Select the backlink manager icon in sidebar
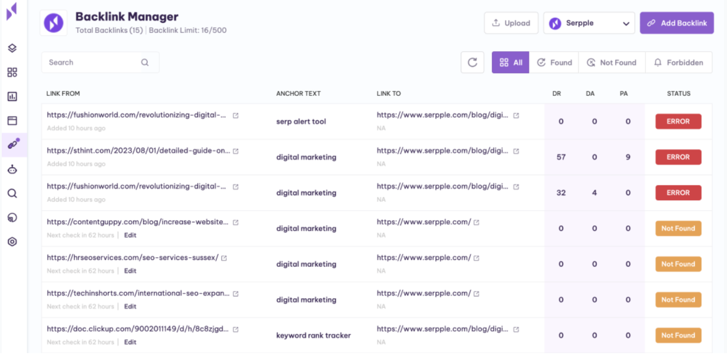The height and width of the screenshot is (359, 727). 13,144
